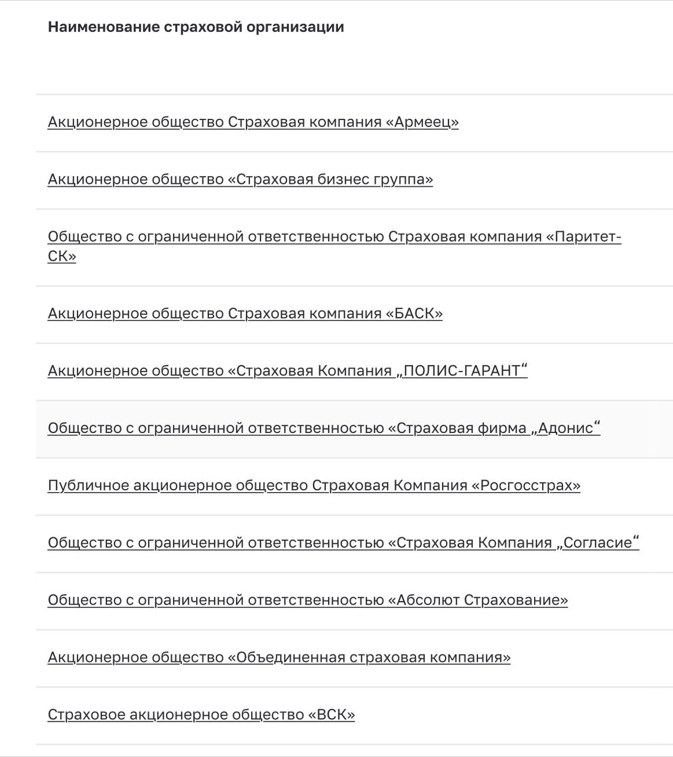Image resolution: width=673 pixels, height=757 pixels.
Task: Open the «Страховая бизнес группа» link
Action: tap(240, 180)
